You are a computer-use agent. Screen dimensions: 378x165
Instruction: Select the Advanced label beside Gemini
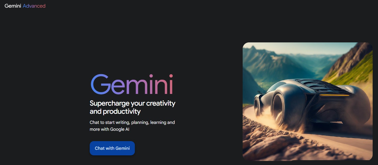(34, 6)
